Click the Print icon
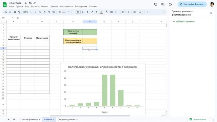Image resolution: width=217 pixels, height=122 pixels. point(15,12)
